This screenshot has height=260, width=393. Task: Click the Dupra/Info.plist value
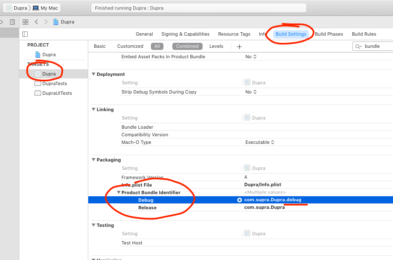pyautogui.click(x=263, y=185)
